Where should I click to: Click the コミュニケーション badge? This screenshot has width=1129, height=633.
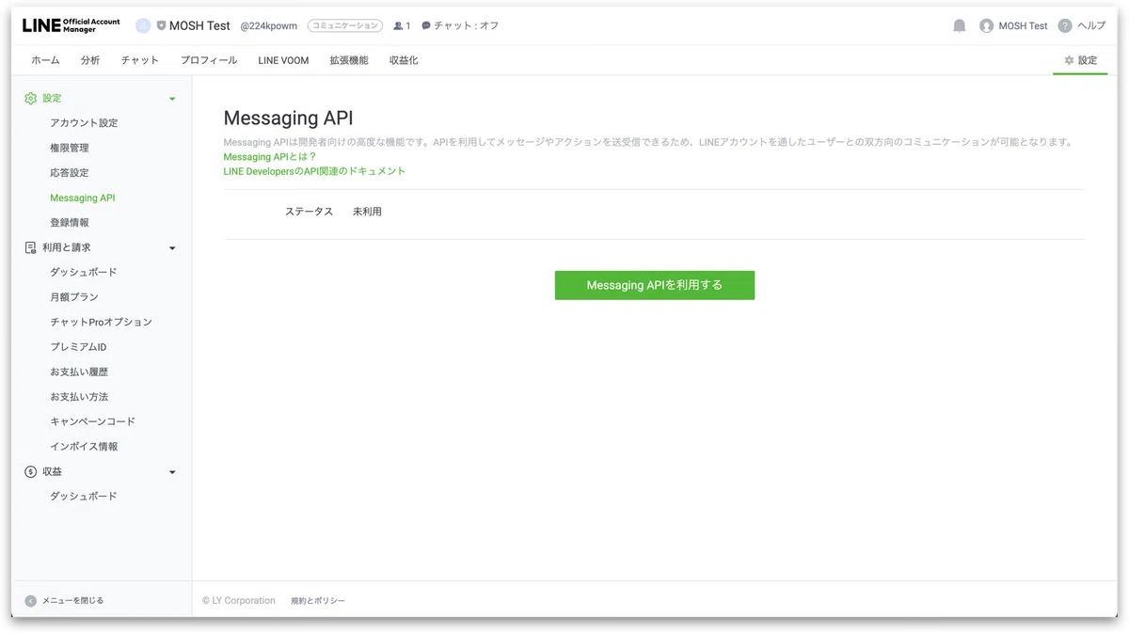point(345,25)
